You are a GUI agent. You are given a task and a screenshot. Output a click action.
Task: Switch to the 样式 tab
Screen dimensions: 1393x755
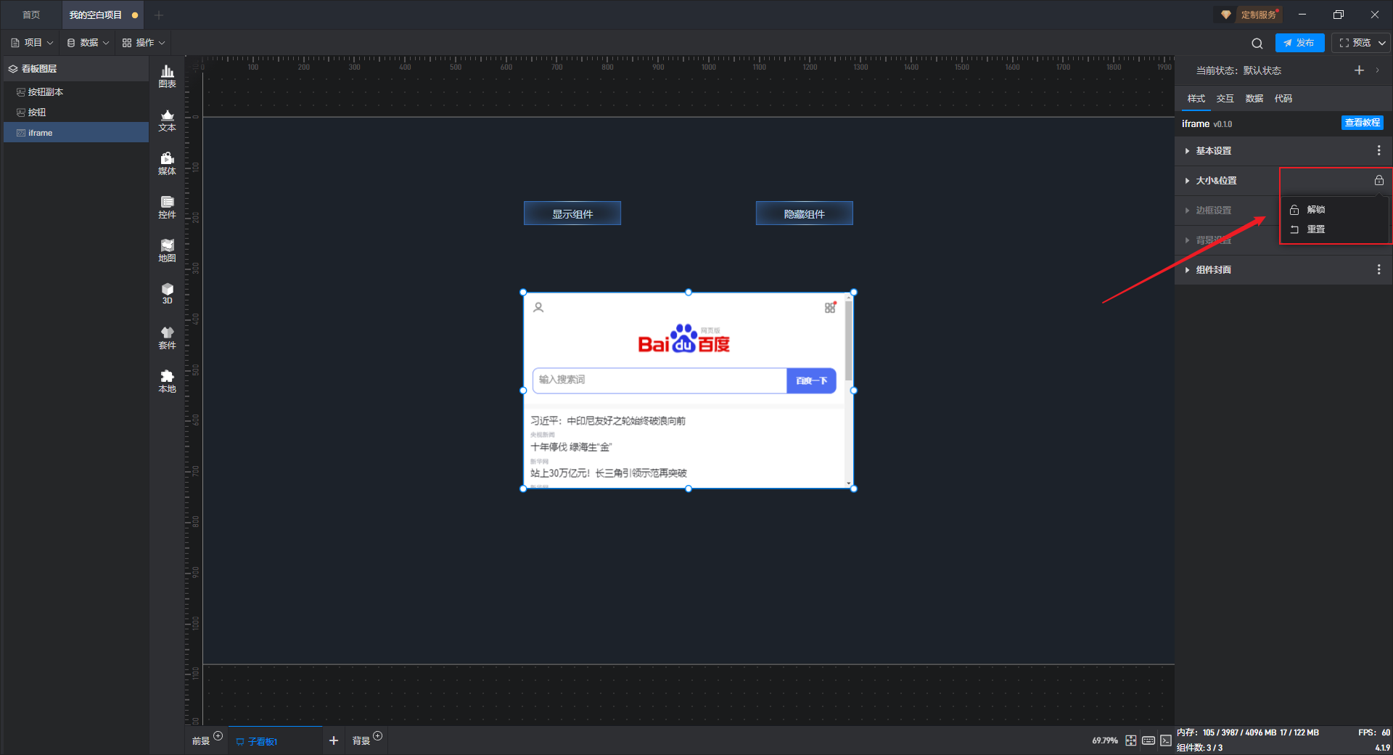(x=1196, y=99)
